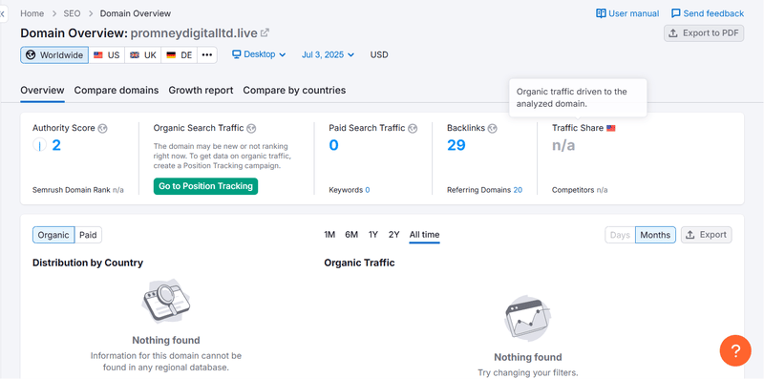This screenshot has height=379, width=764.
Task: Select the US database
Action: coord(107,55)
